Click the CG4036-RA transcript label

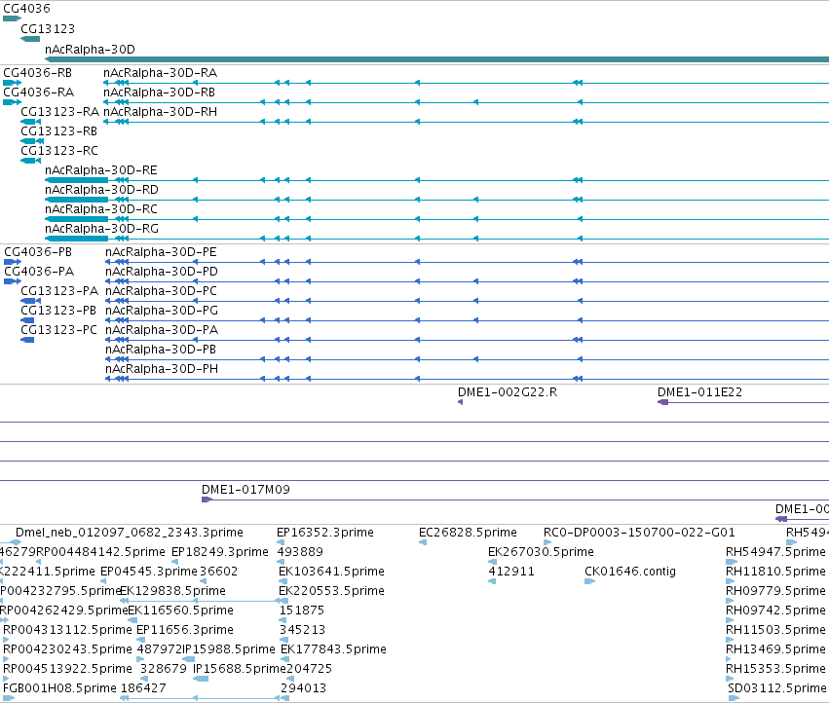point(39,92)
